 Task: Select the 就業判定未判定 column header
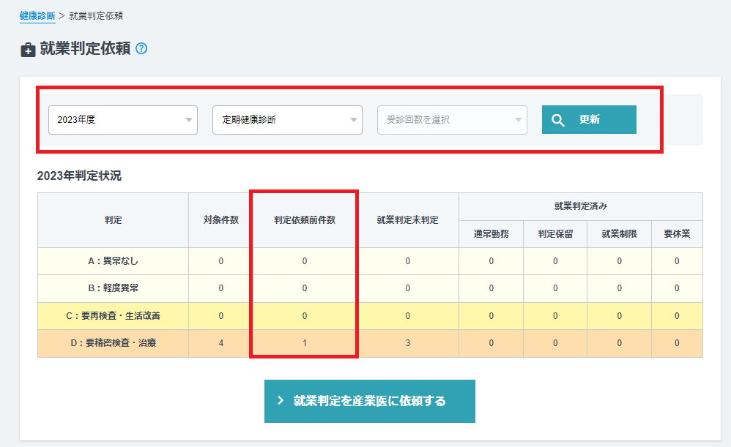[x=407, y=220]
